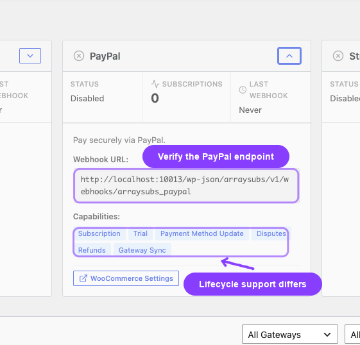Screen dimensions: 360x345
Task: Click the SUBSCRIPTIONS column header
Action: point(192,84)
